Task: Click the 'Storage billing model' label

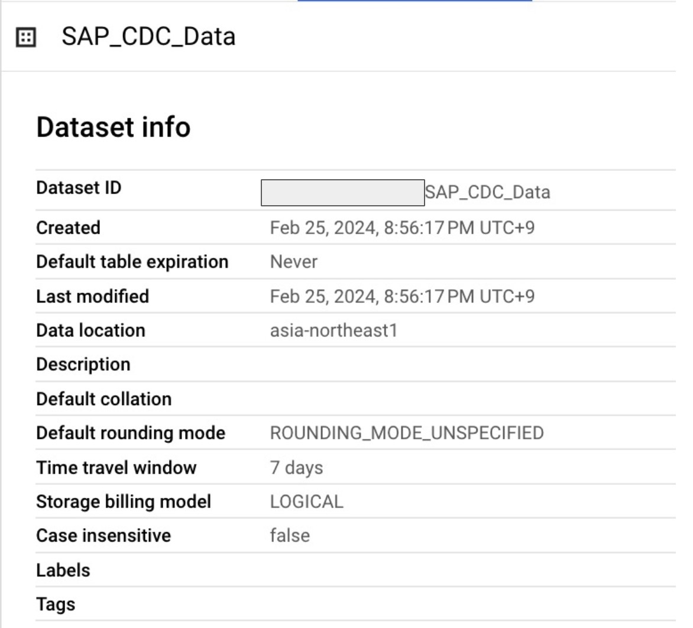Action: pyautogui.click(x=124, y=501)
